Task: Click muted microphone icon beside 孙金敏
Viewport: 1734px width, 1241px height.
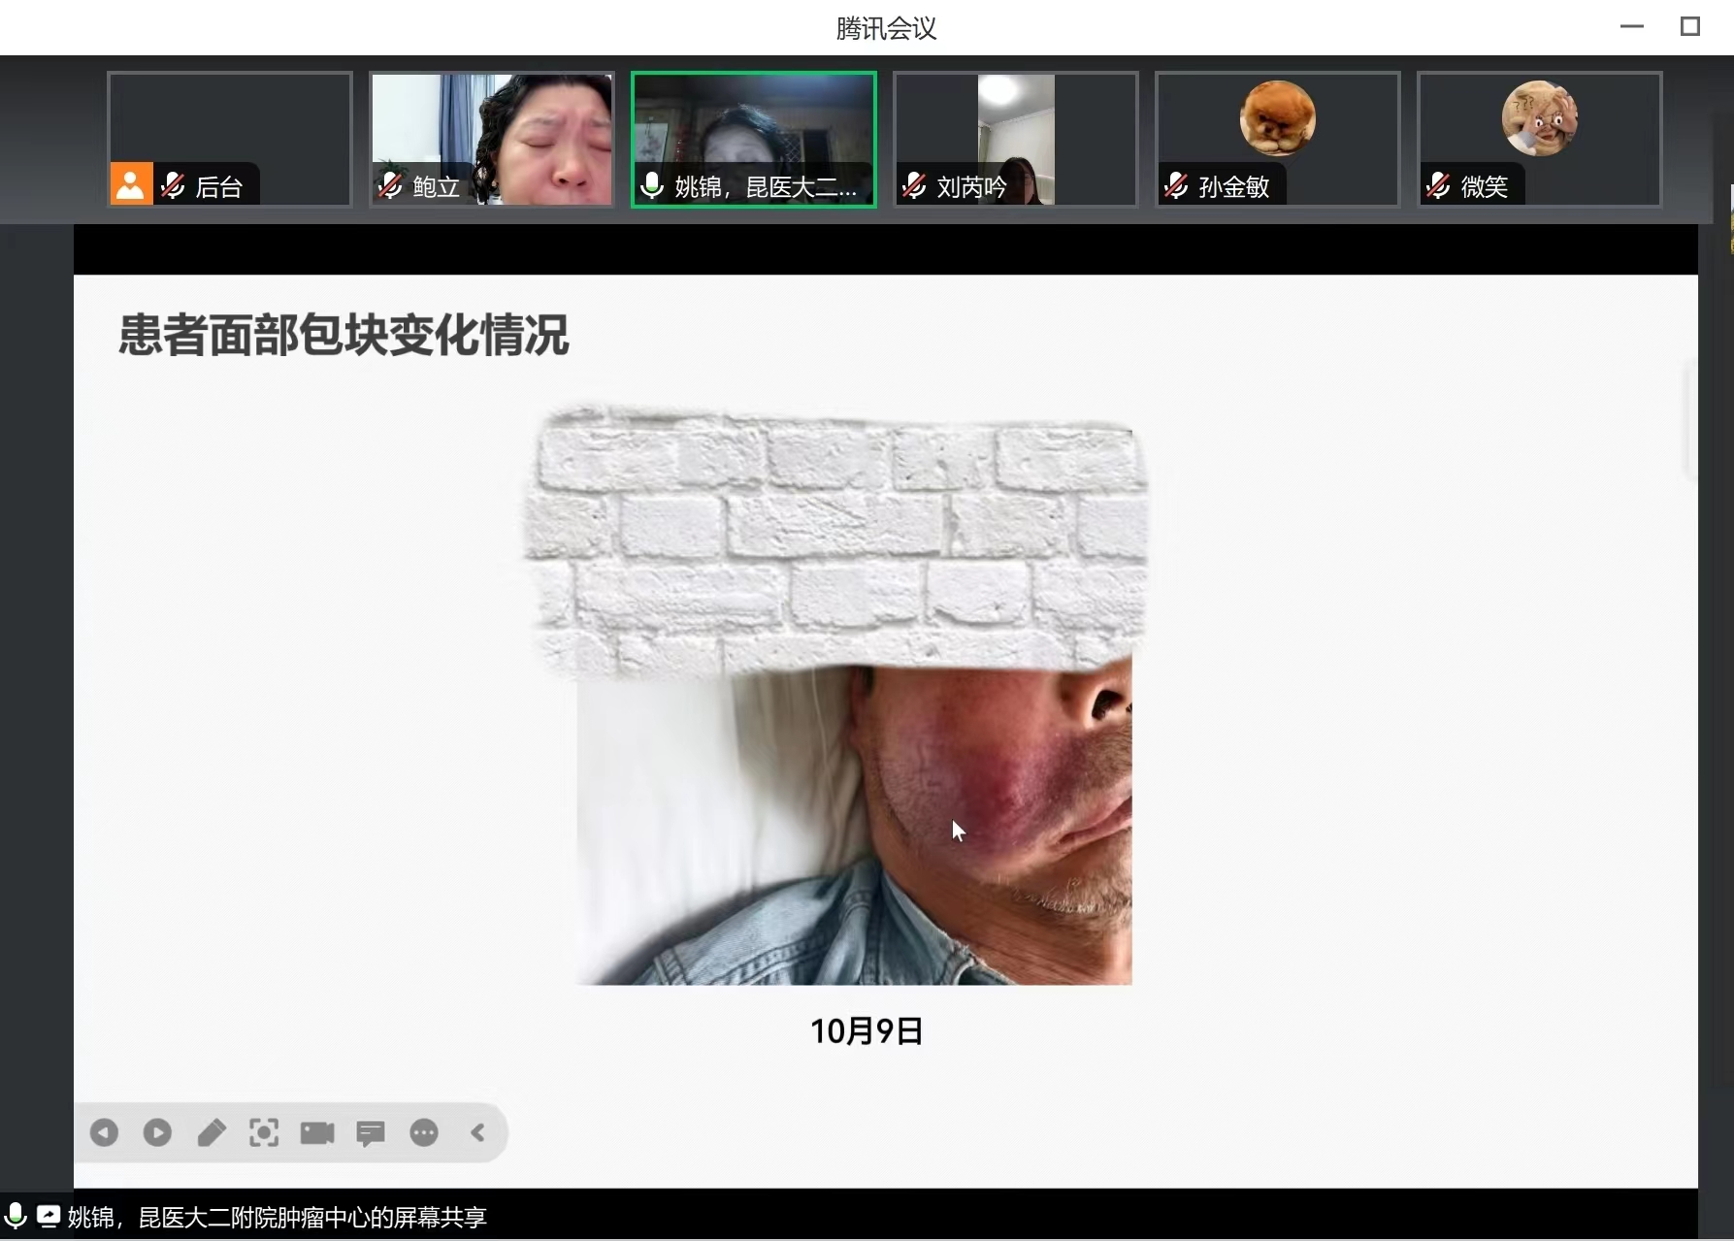Action: pyautogui.click(x=1176, y=185)
